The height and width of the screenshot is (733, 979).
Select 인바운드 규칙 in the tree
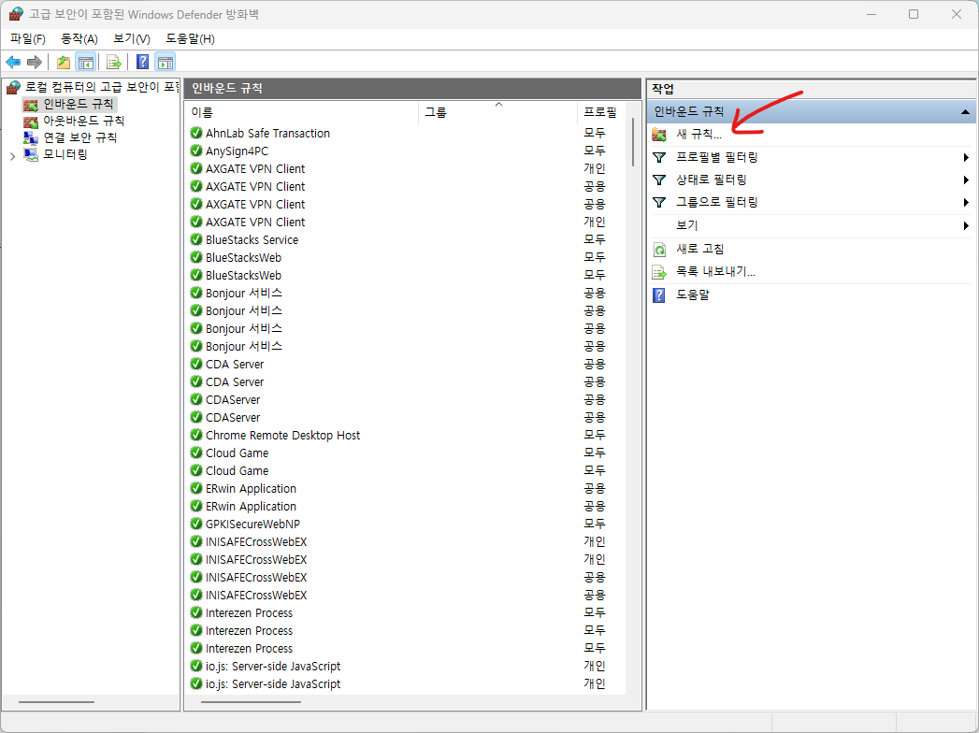78,104
